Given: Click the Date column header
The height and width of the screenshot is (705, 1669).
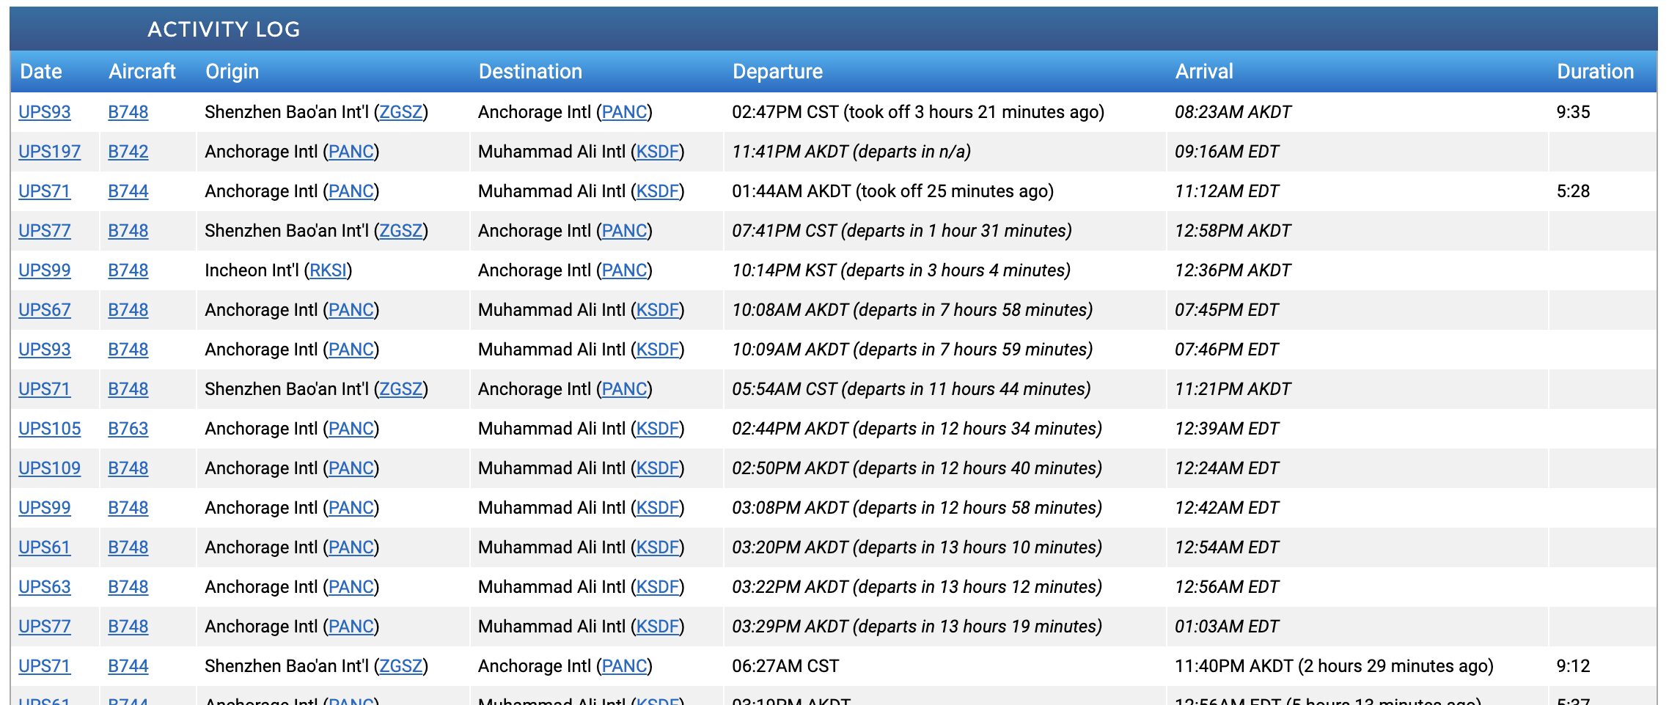Looking at the screenshot, I should click(41, 71).
